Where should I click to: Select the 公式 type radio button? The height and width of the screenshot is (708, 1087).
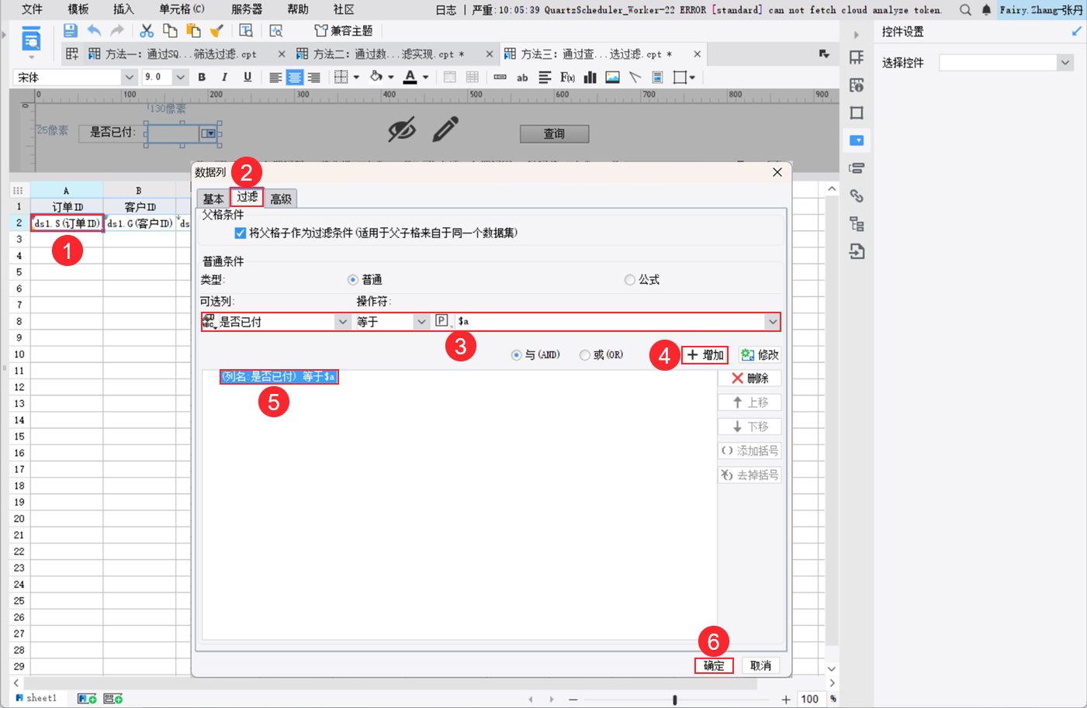click(630, 280)
